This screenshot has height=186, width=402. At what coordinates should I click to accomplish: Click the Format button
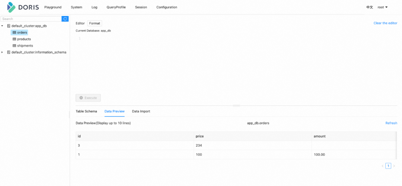[95, 23]
